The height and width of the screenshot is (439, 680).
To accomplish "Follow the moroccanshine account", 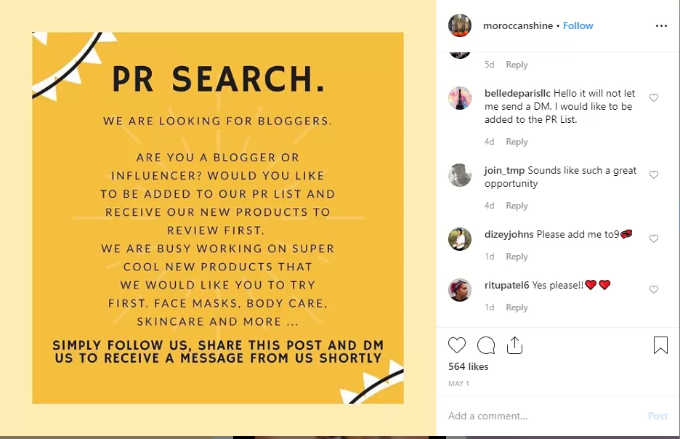I will coord(578,25).
